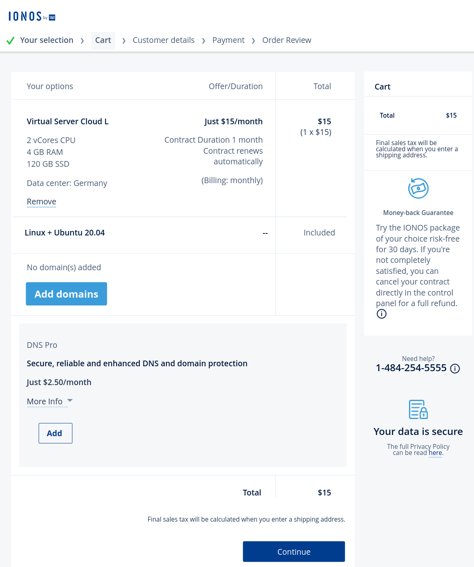Click the money-back guarantee icon
The width and height of the screenshot is (474, 567).
(418, 188)
